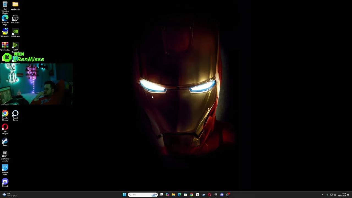Expand the hidden system tray icons chevron
The image size is (352, 198).
(323, 195)
